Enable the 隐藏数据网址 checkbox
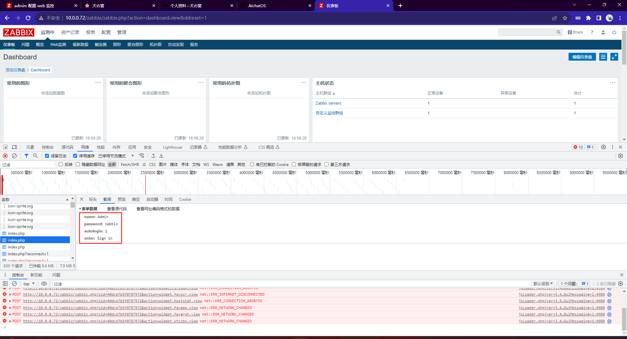This screenshot has width=627, height=339. point(78,164)
